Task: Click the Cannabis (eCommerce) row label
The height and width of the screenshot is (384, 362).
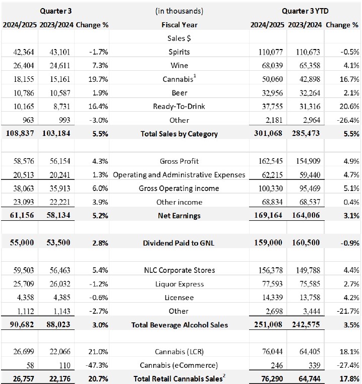Action: click(179, 365)
